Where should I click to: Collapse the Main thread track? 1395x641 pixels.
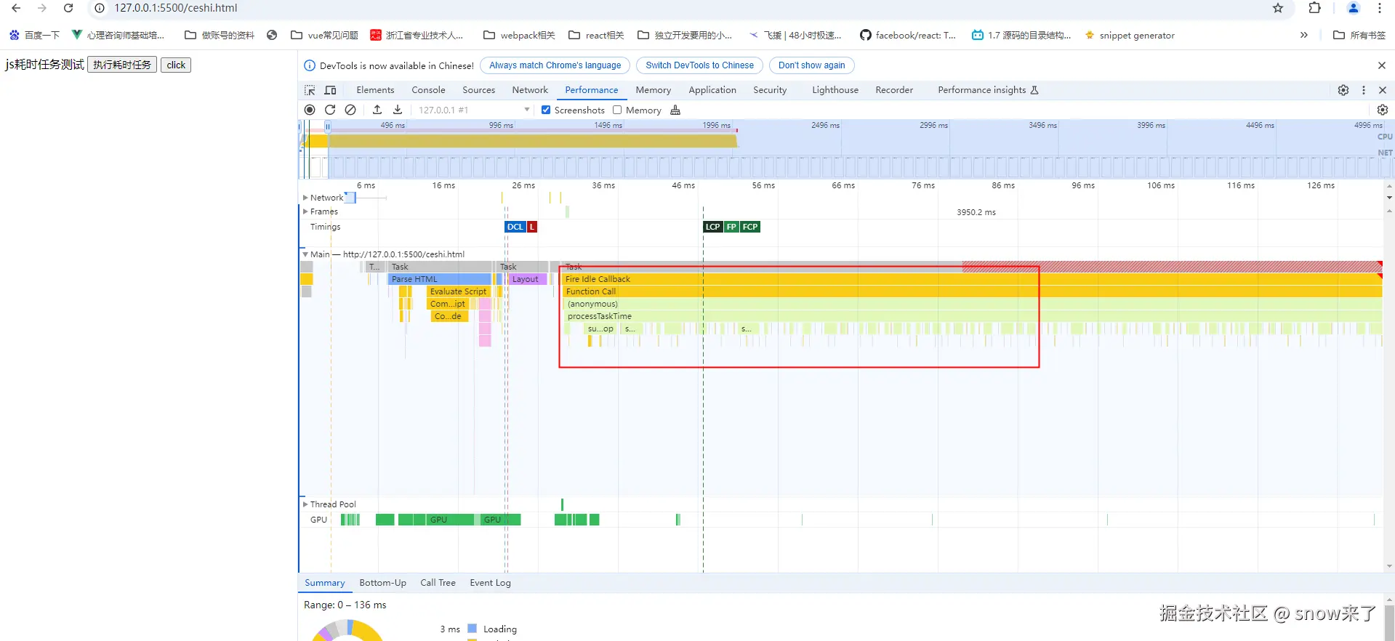pos(305,254)
